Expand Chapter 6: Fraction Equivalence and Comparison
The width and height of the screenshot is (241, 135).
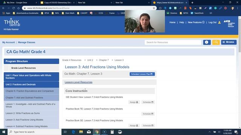coord(31,91)
